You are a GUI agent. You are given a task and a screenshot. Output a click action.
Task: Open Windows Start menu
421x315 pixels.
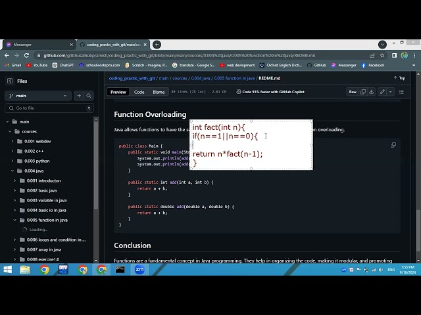point(7,270)
